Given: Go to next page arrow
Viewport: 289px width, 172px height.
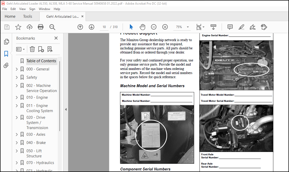Looking at the screenshot, I should coord(92,27).
